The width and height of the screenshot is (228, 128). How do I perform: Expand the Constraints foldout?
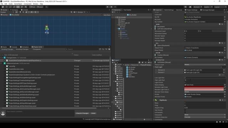[154, 119]
